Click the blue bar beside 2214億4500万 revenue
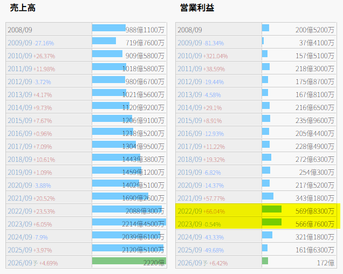The height and width of the screenshot is (274, 343). pyautogui.click(x=128, y=222)
